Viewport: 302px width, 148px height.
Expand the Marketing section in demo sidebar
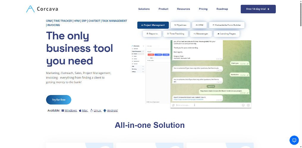138,69
